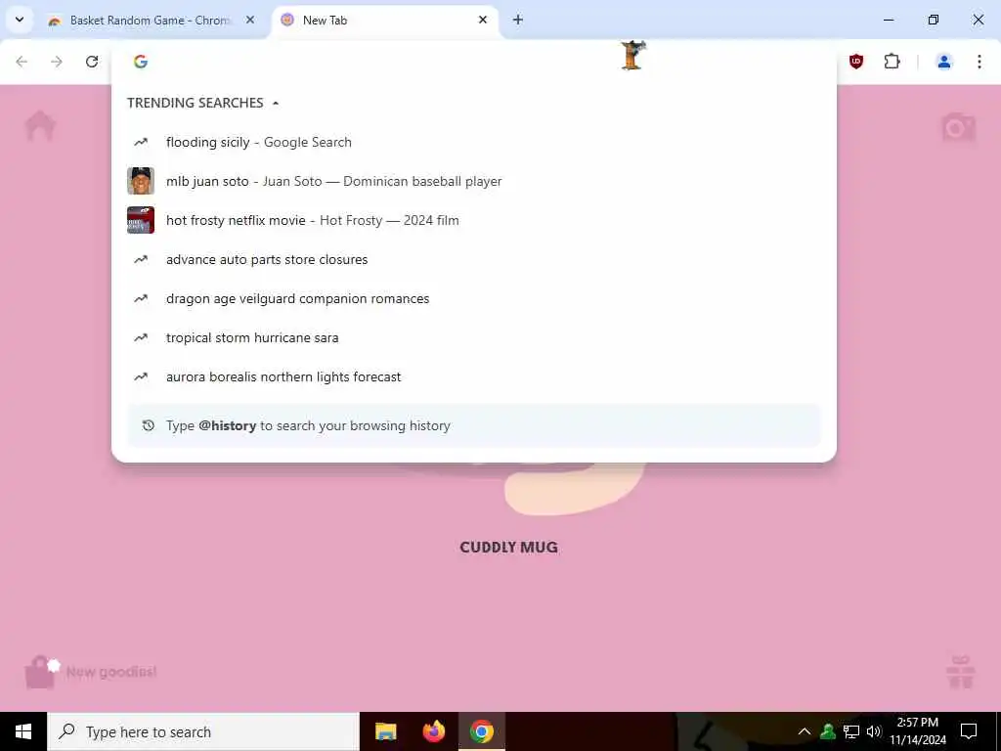Select dragon age veilguard companion romances
Screen dimensions: 1001x751
(474, 299)
